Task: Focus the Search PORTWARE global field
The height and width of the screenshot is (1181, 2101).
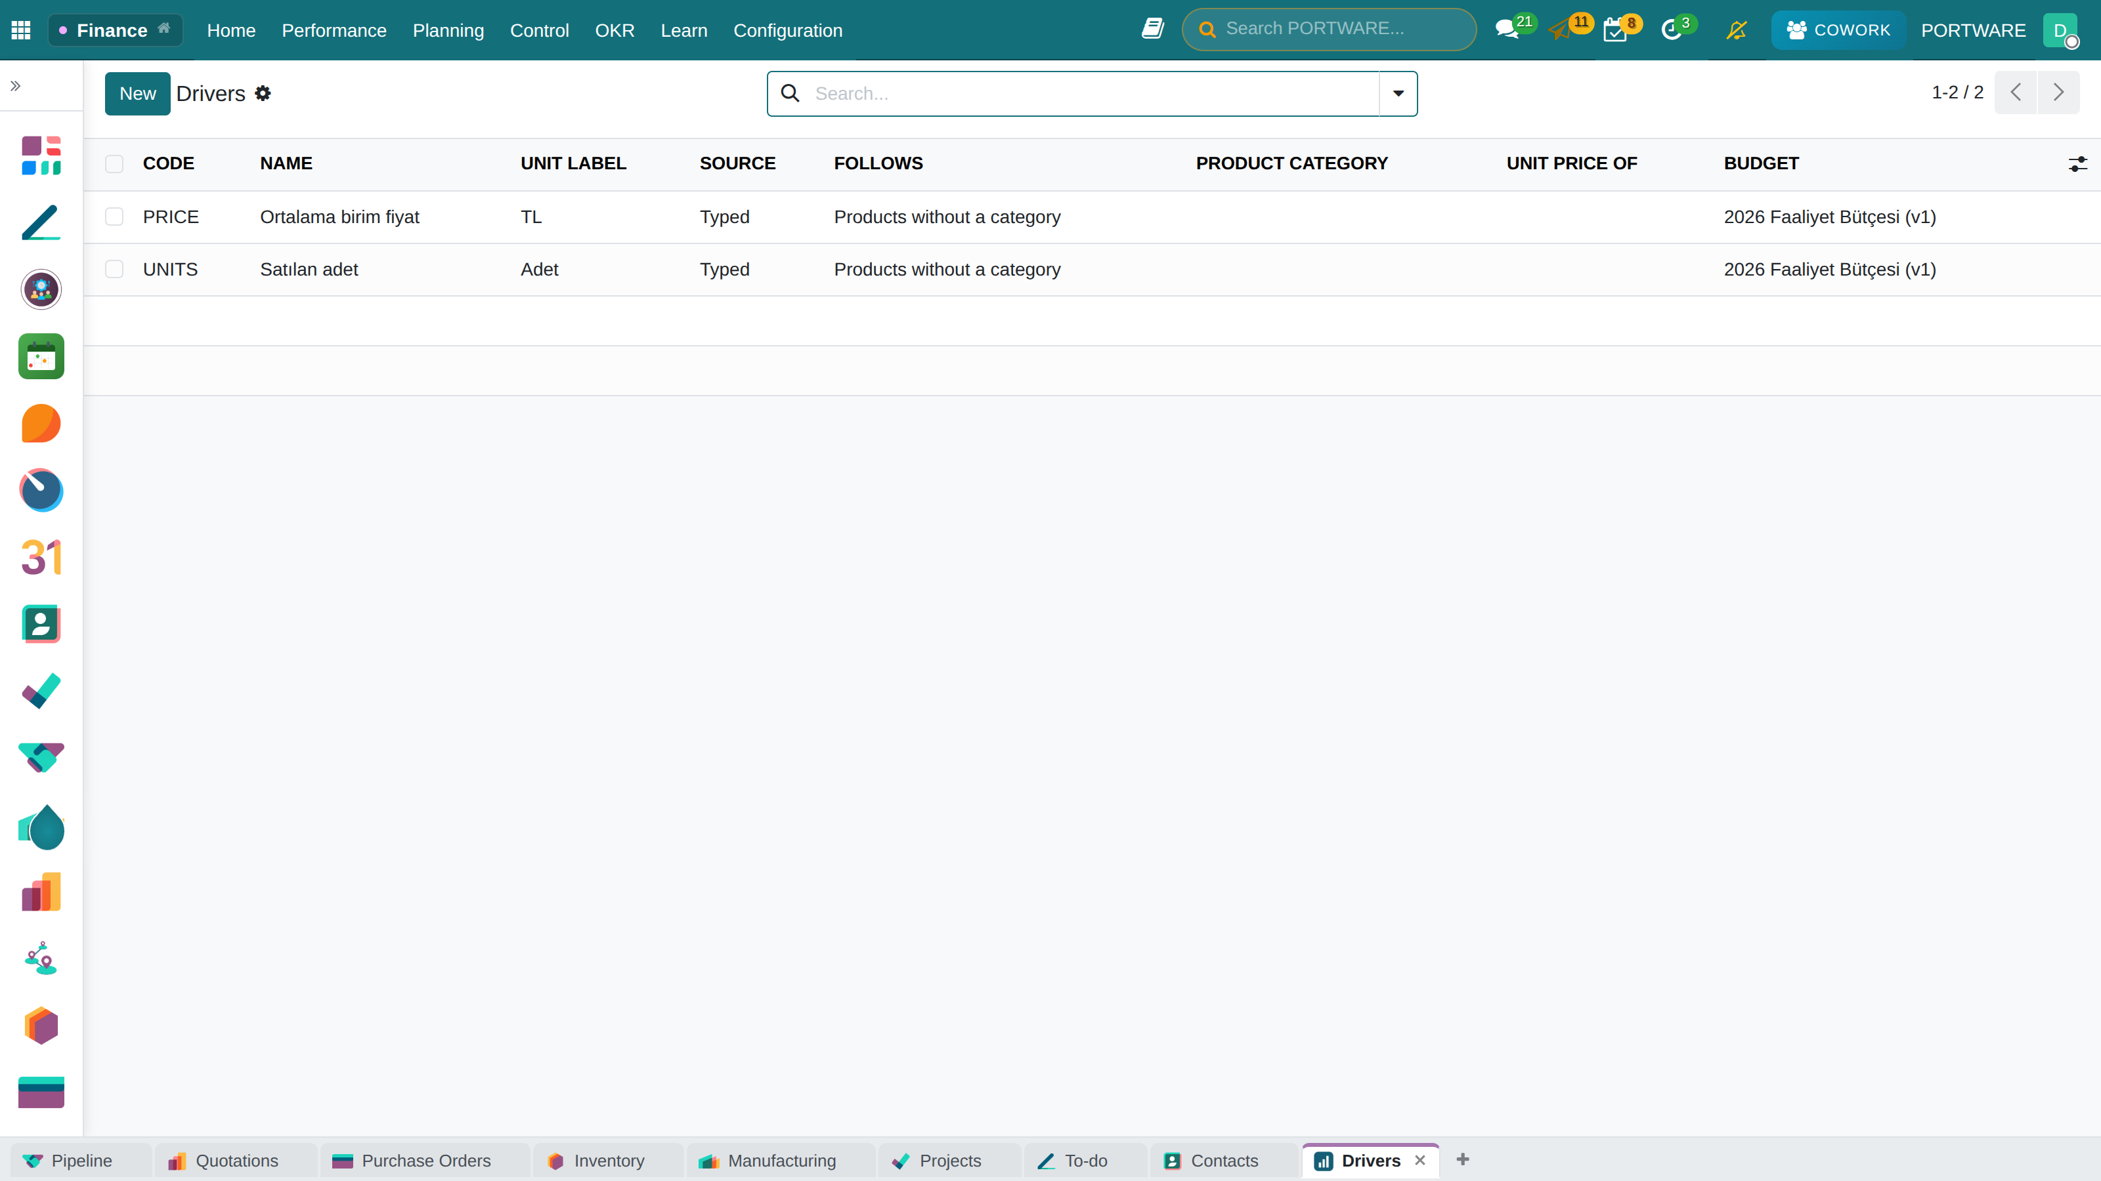Action: pos(1329,30)
